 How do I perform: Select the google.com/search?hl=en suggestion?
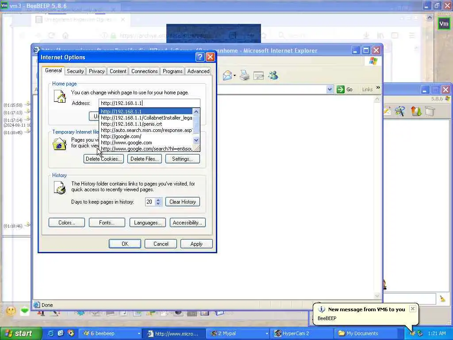pos(146,149)
